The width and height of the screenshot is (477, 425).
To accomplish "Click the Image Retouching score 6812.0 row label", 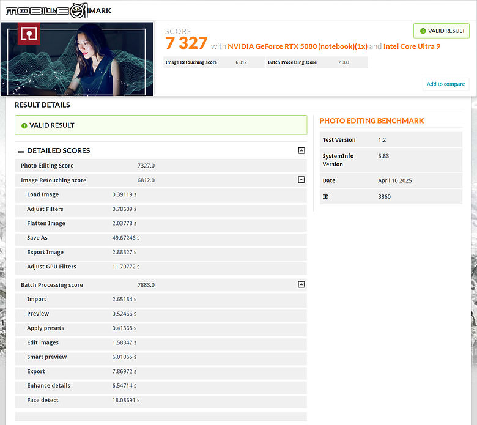I will (54, 180).
